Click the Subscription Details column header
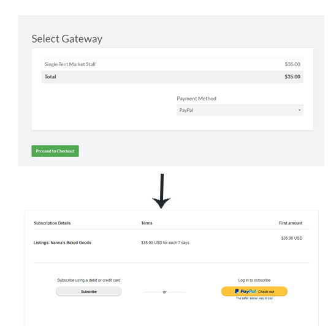 [52, 223]
